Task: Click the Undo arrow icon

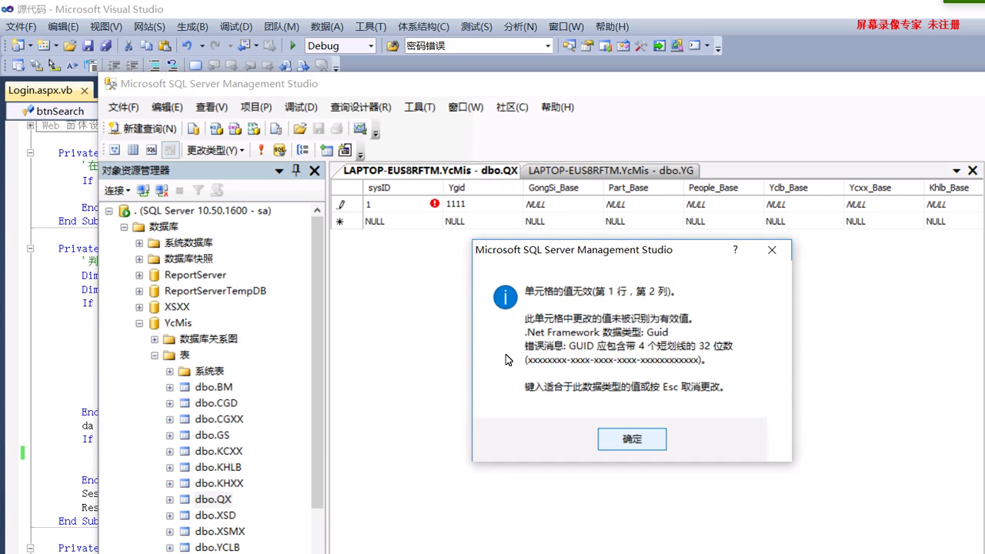Action: [187, 45]
